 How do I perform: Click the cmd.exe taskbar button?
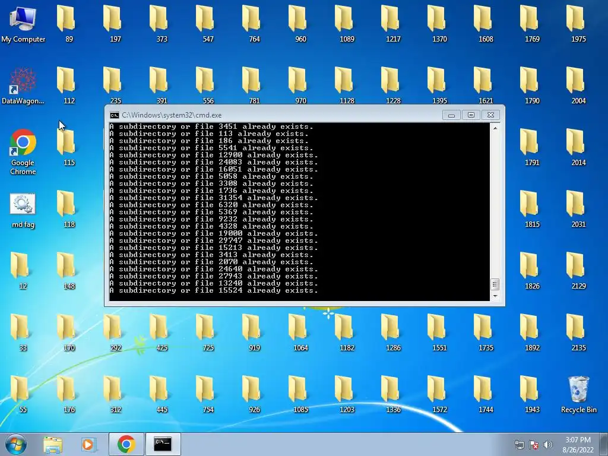[x=163, y=444]
